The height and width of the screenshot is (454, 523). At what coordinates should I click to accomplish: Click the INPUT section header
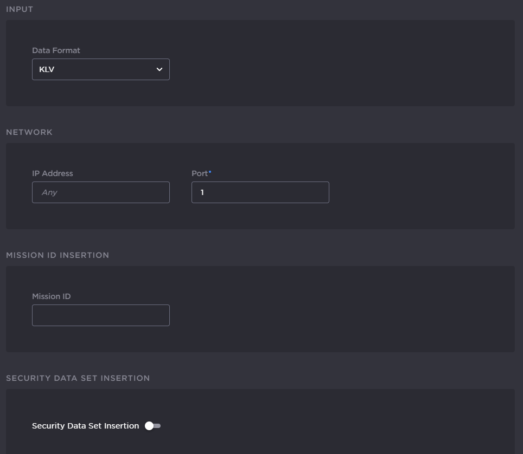(20, 9)
